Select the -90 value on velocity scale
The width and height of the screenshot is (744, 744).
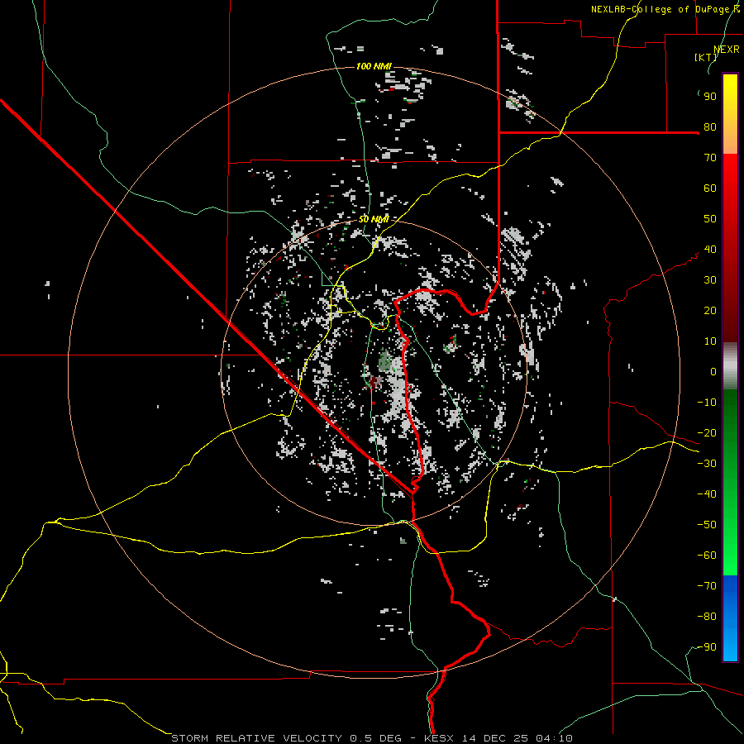click(707, 647)
